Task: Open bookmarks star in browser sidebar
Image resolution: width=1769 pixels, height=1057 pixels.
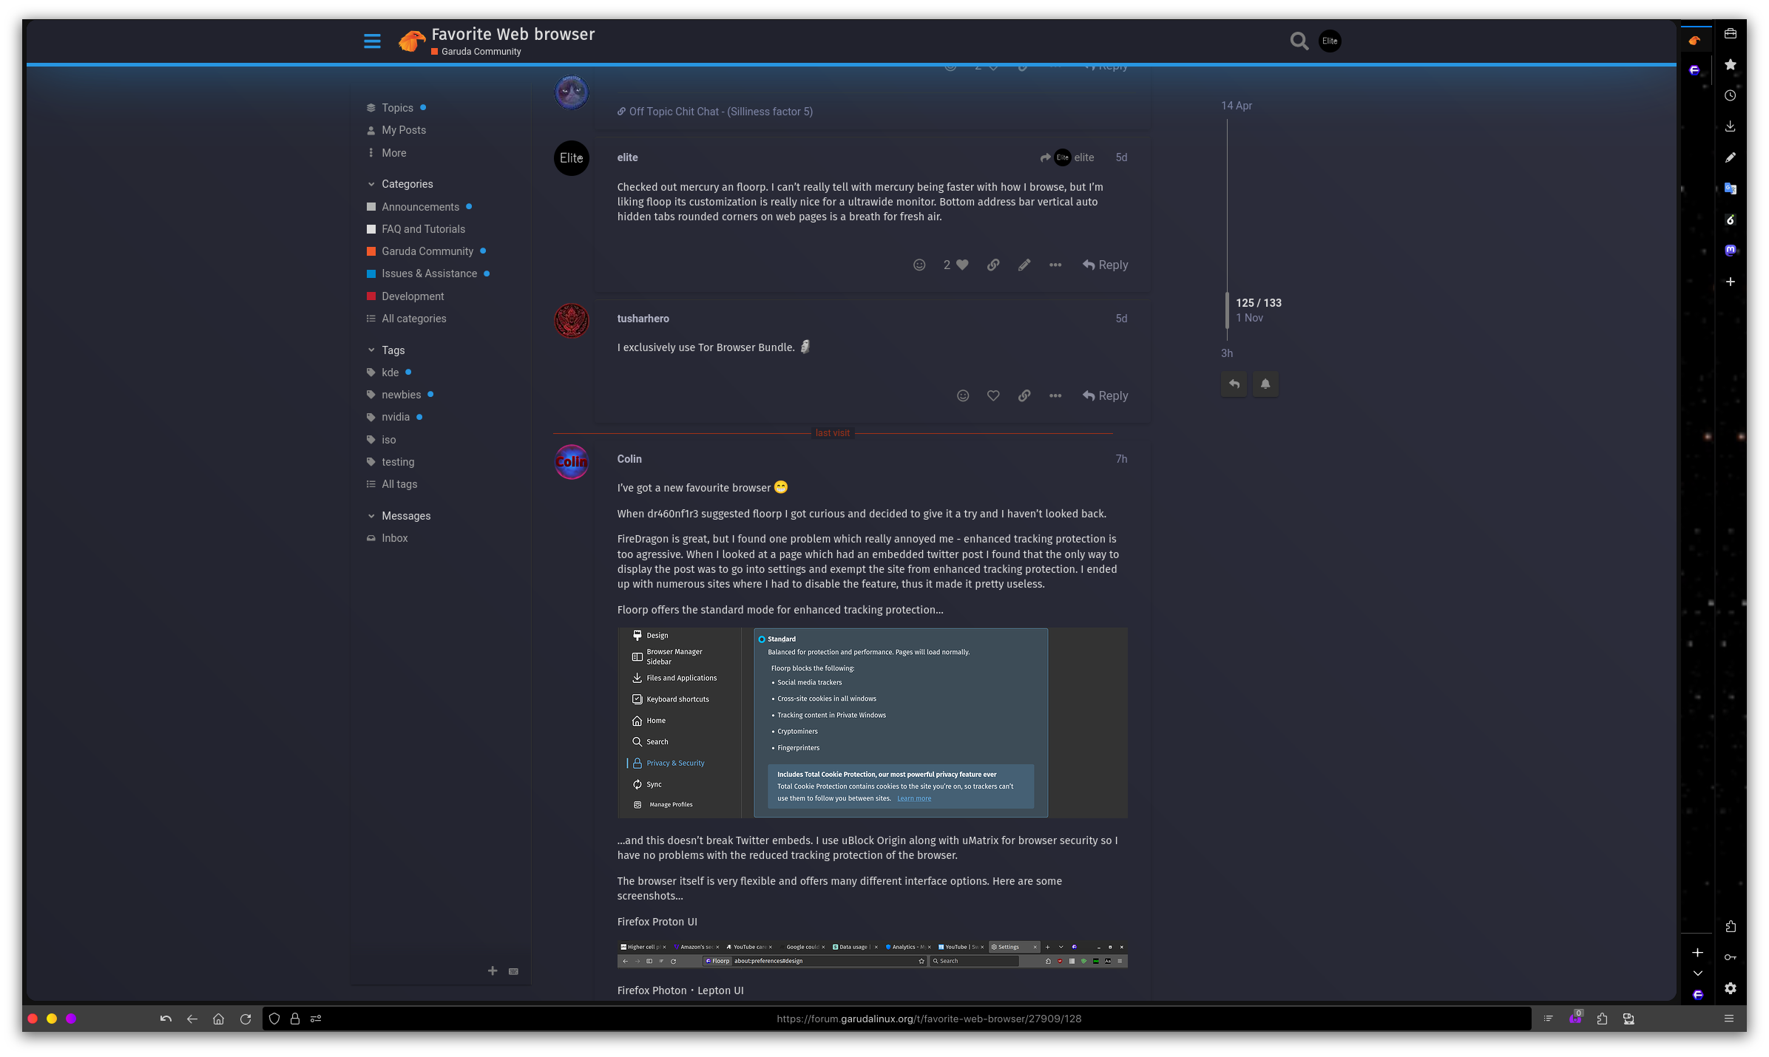Action: pyautogui.click(x=1731, y=65)
